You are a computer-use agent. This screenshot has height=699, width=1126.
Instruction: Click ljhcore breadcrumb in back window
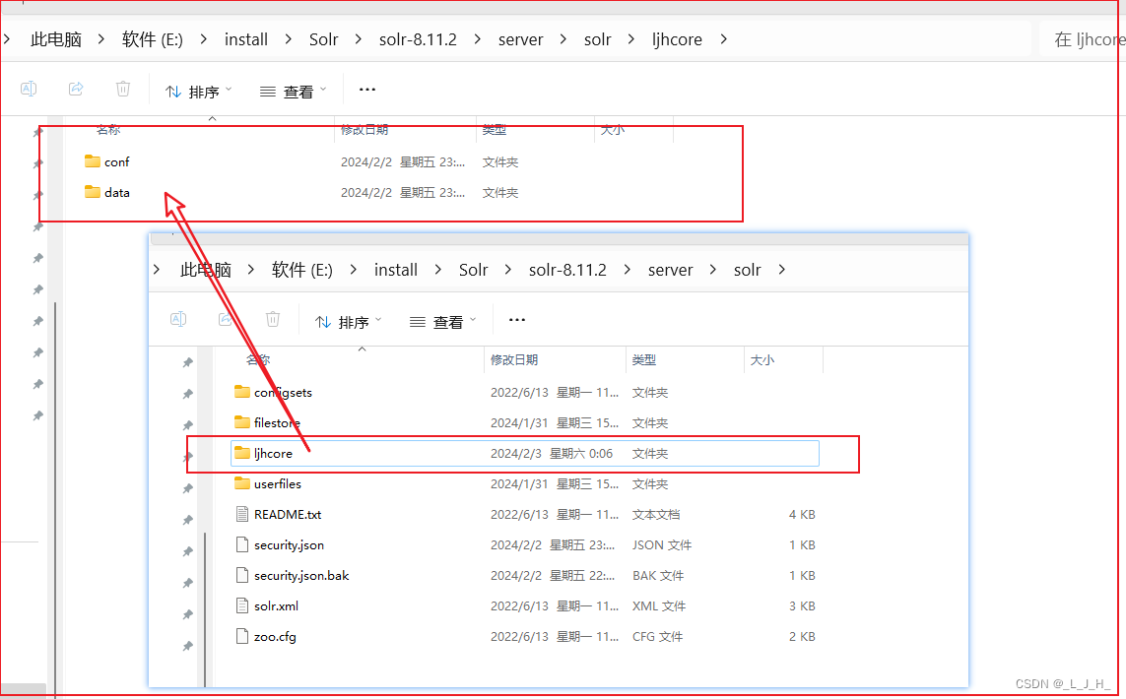(677, 39)
